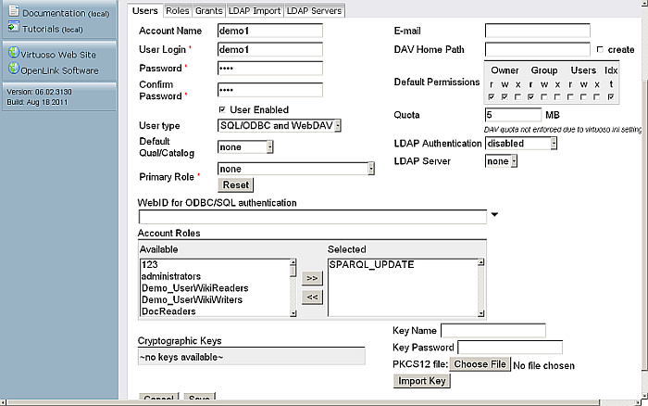Switch to the LDAP Import tab
The height and width of the screenshot is (406, 648).
pos(255,11)
